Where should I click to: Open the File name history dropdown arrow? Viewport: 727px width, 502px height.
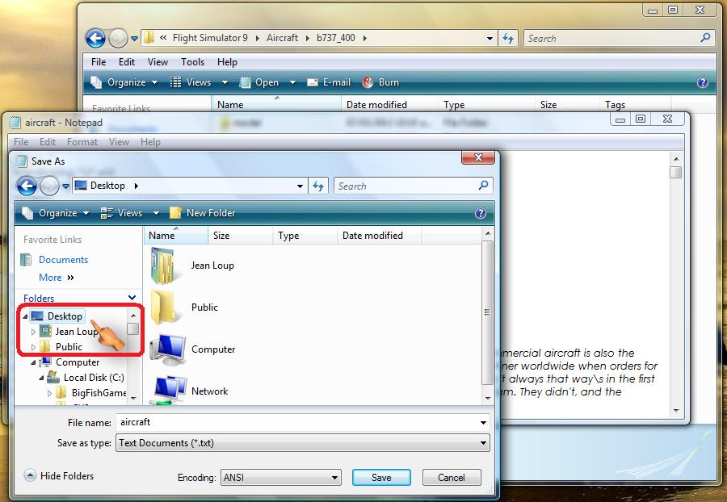483,422
